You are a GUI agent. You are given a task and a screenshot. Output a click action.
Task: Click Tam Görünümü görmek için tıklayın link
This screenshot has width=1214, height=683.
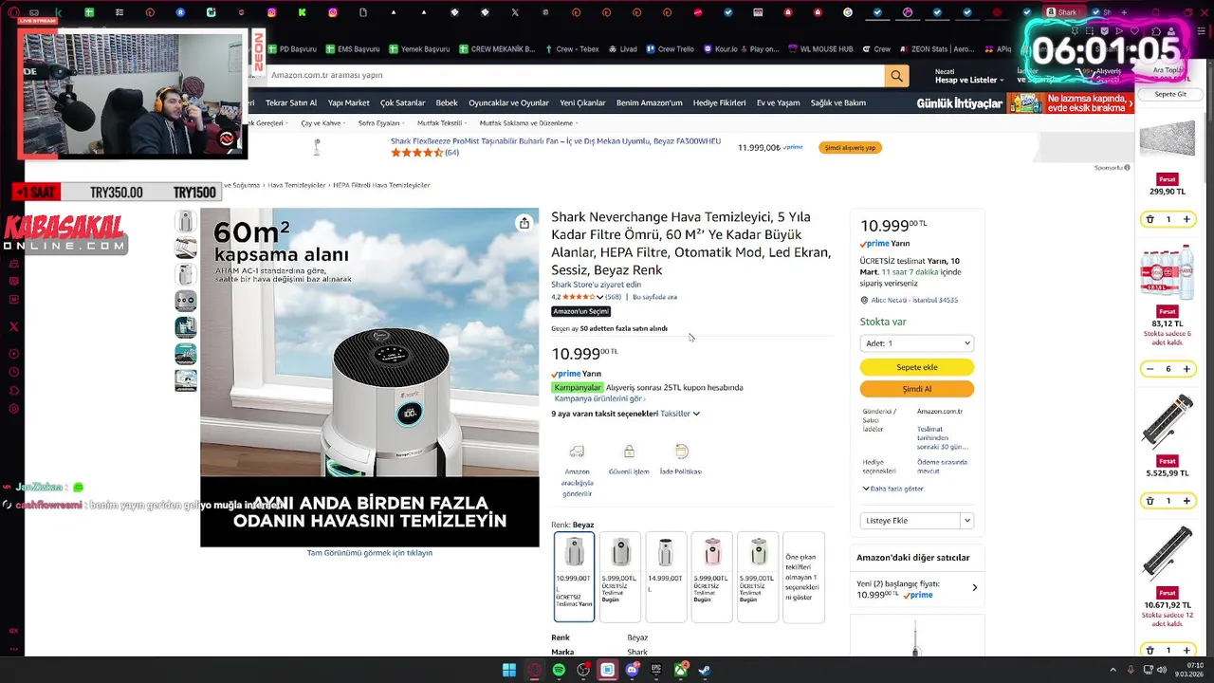pyautogui.click(x=369, y=553)
